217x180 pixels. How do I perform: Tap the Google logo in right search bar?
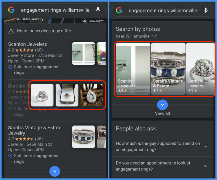(119, 10)
